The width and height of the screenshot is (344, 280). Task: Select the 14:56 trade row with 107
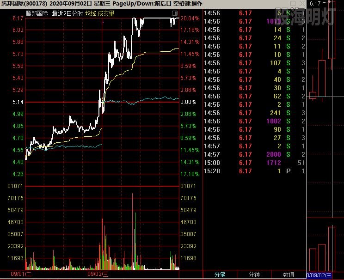pos(254,63)
